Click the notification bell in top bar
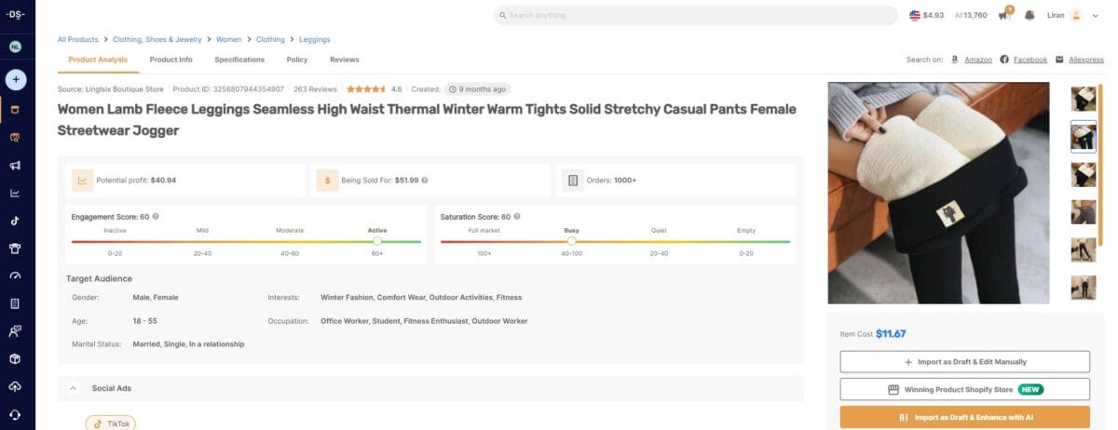Screen dimensions: 1118x430 pyautogui.click(x=1029, y=15)
